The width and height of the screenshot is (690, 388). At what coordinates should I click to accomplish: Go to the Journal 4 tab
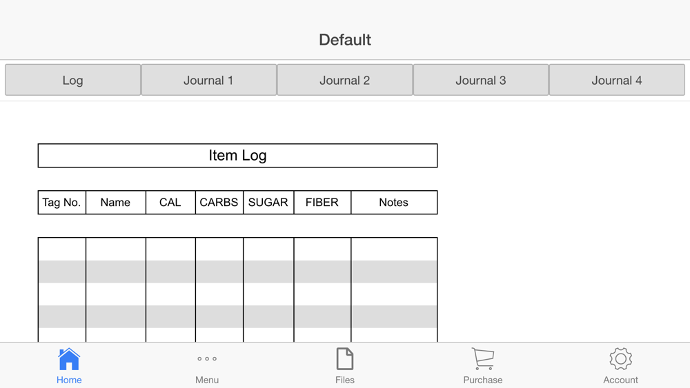616,80
